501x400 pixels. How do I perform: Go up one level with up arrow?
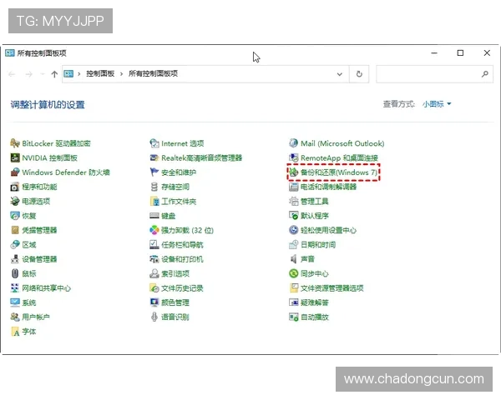54,74
